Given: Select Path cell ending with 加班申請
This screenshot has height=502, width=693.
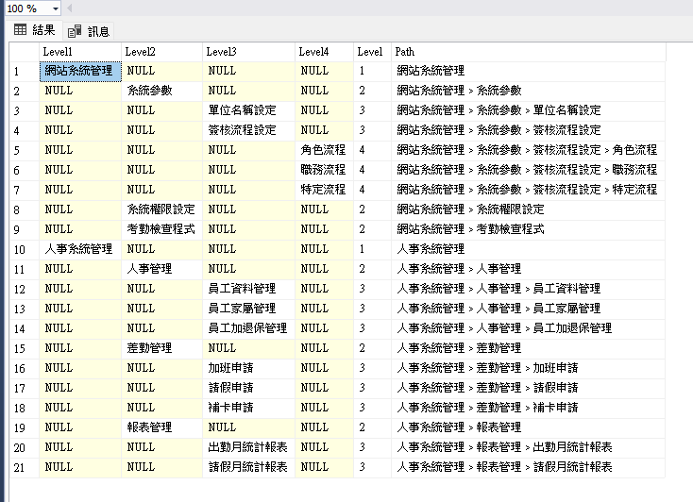Looking at the screenshot, I should point(529,368).
